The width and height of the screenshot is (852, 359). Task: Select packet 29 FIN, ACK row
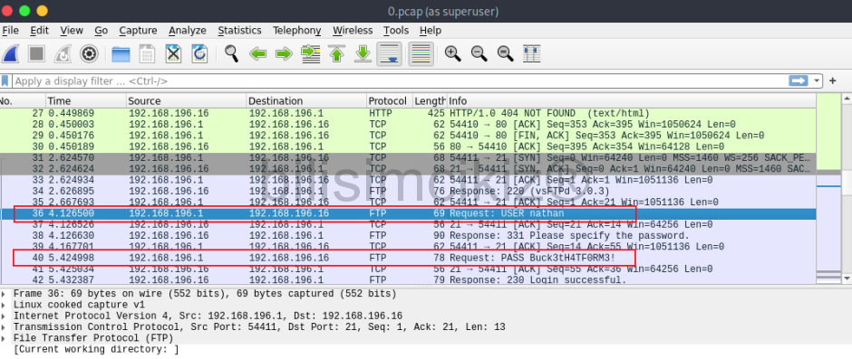click(408, 136)
